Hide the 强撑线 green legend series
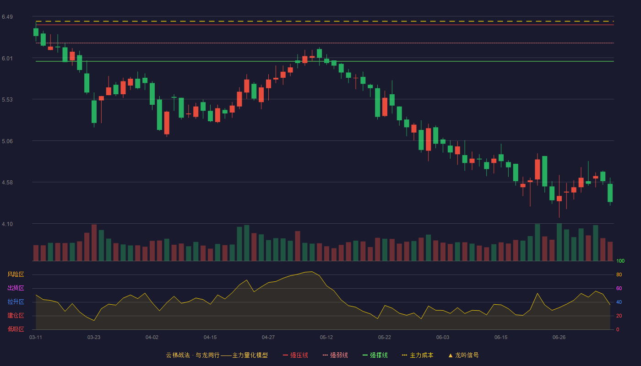The height and width of the screenshot is (366, 641). coord(375,355)
